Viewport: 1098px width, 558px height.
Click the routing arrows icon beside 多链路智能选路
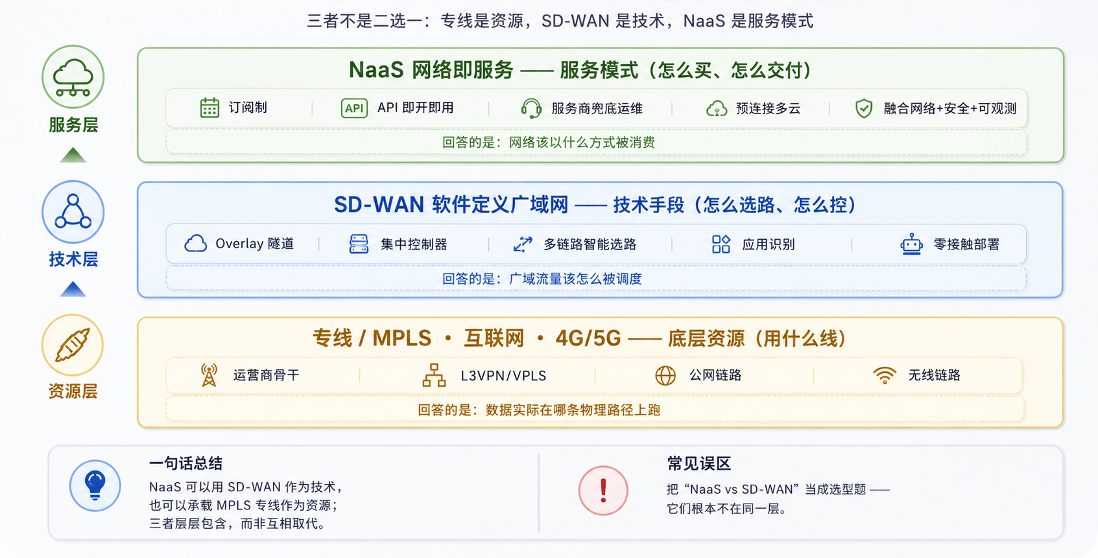pyautogui.click(x=522, y=244)
